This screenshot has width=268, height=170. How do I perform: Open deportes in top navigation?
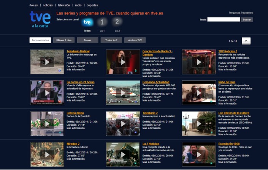[x=92, y=5]
